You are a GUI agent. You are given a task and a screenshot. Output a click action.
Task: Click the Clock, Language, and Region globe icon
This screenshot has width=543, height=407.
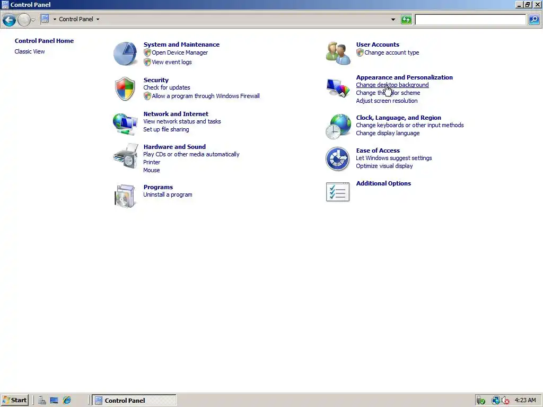click(x=338, y=126)
